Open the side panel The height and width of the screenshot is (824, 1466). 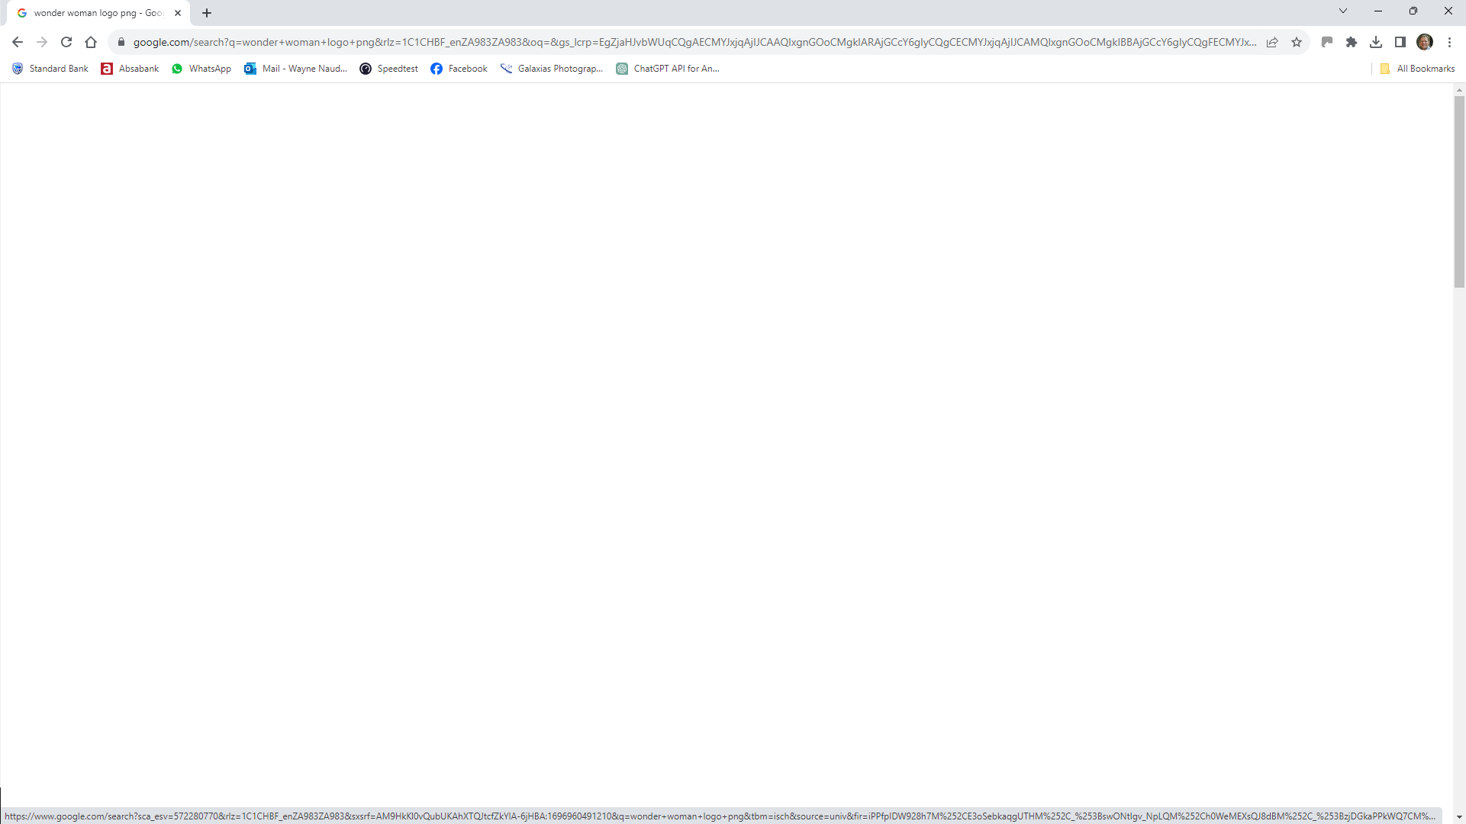click(1400, 42)
